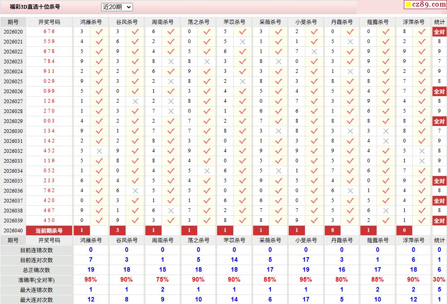
Task: Click the winning number 4 5 0
Action: (x=49, y=220)
